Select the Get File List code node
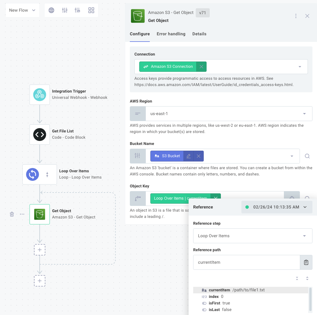The height and width of the screenshot is (315, 317). [40, 134]
